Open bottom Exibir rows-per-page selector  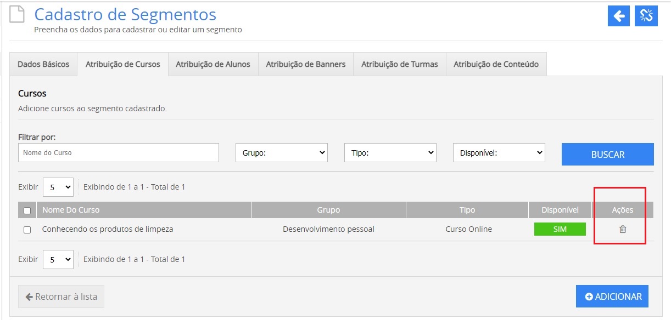[58, 259]
